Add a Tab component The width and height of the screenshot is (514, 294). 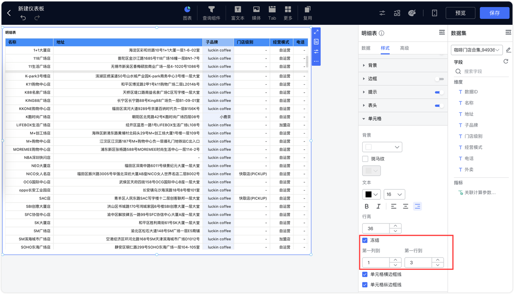click(272, 13)
